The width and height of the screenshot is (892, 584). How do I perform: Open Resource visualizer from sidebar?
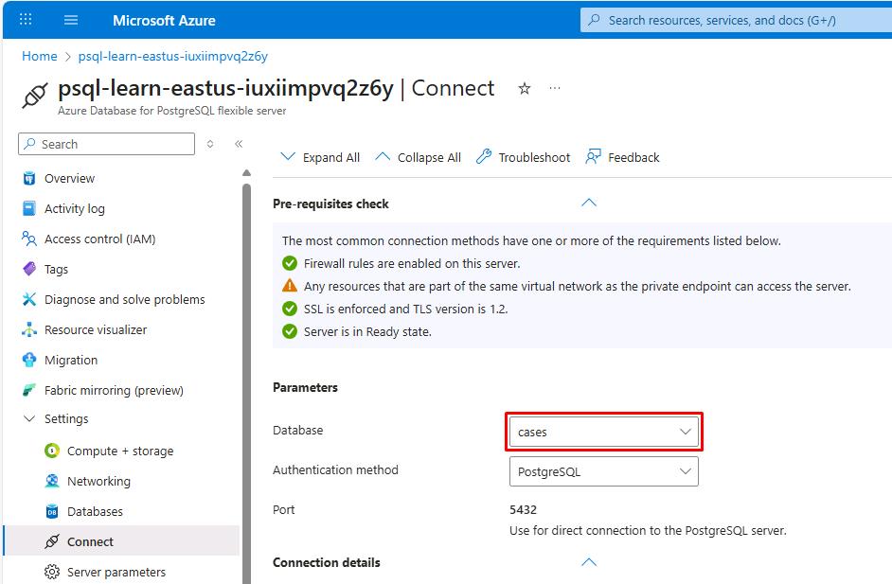click(96, 329)
